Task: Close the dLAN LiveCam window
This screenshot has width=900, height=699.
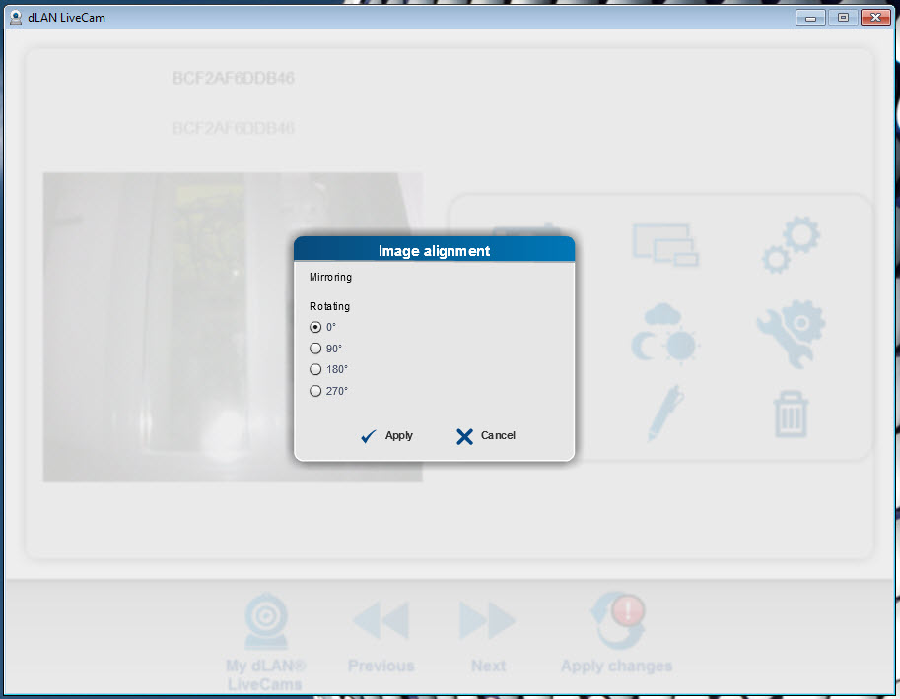Action: (x=875, y=18)
